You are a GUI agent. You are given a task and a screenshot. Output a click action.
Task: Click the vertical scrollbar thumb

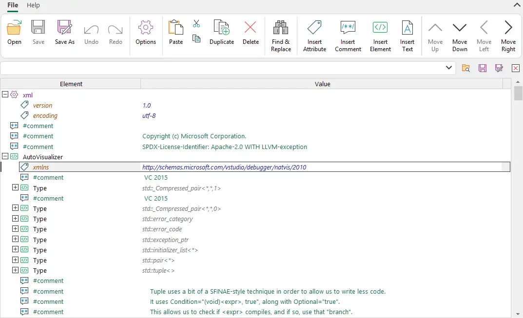[518, 93]
